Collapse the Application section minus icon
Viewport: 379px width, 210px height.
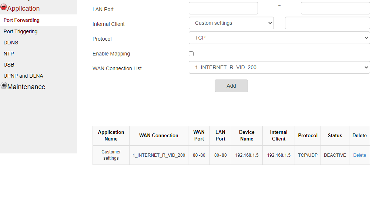tap(4, 7)
